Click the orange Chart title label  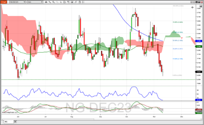(x=4, y=2)
